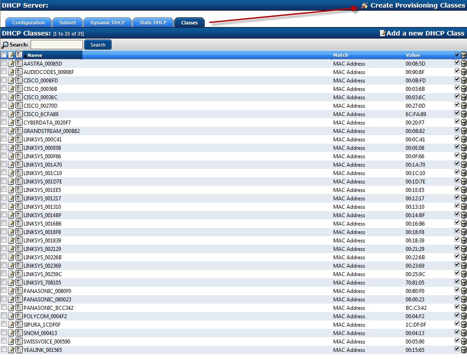Click MAC Address in the LINKSYS_00226B row
The height and width of the screenshot is (359, 467).
(x=349, y=258)
